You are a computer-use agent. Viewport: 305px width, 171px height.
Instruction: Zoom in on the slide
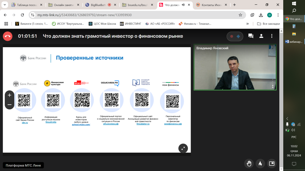tap(10, 95)
